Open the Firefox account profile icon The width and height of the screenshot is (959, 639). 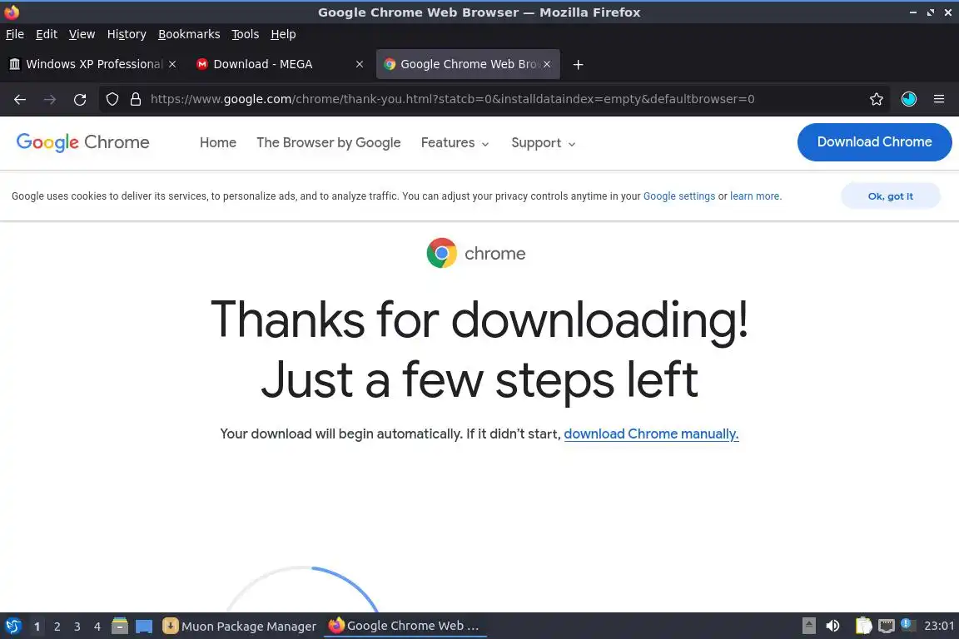pos(909,99)
